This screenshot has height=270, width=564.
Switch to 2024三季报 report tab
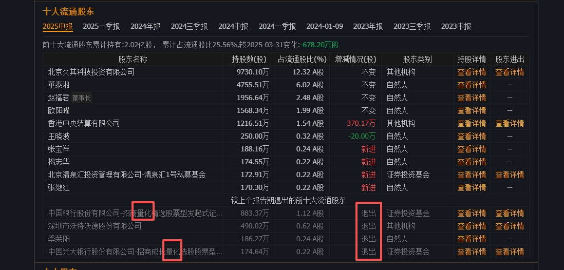pyautogui.click(x=189, y=26)
